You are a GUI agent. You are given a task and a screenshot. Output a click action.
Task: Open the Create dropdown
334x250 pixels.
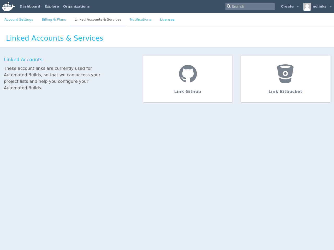[x=287, y=6]
